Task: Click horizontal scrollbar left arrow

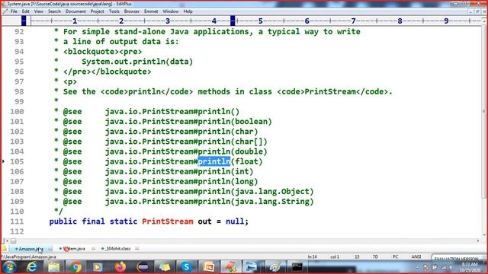Action: [7, 241]
